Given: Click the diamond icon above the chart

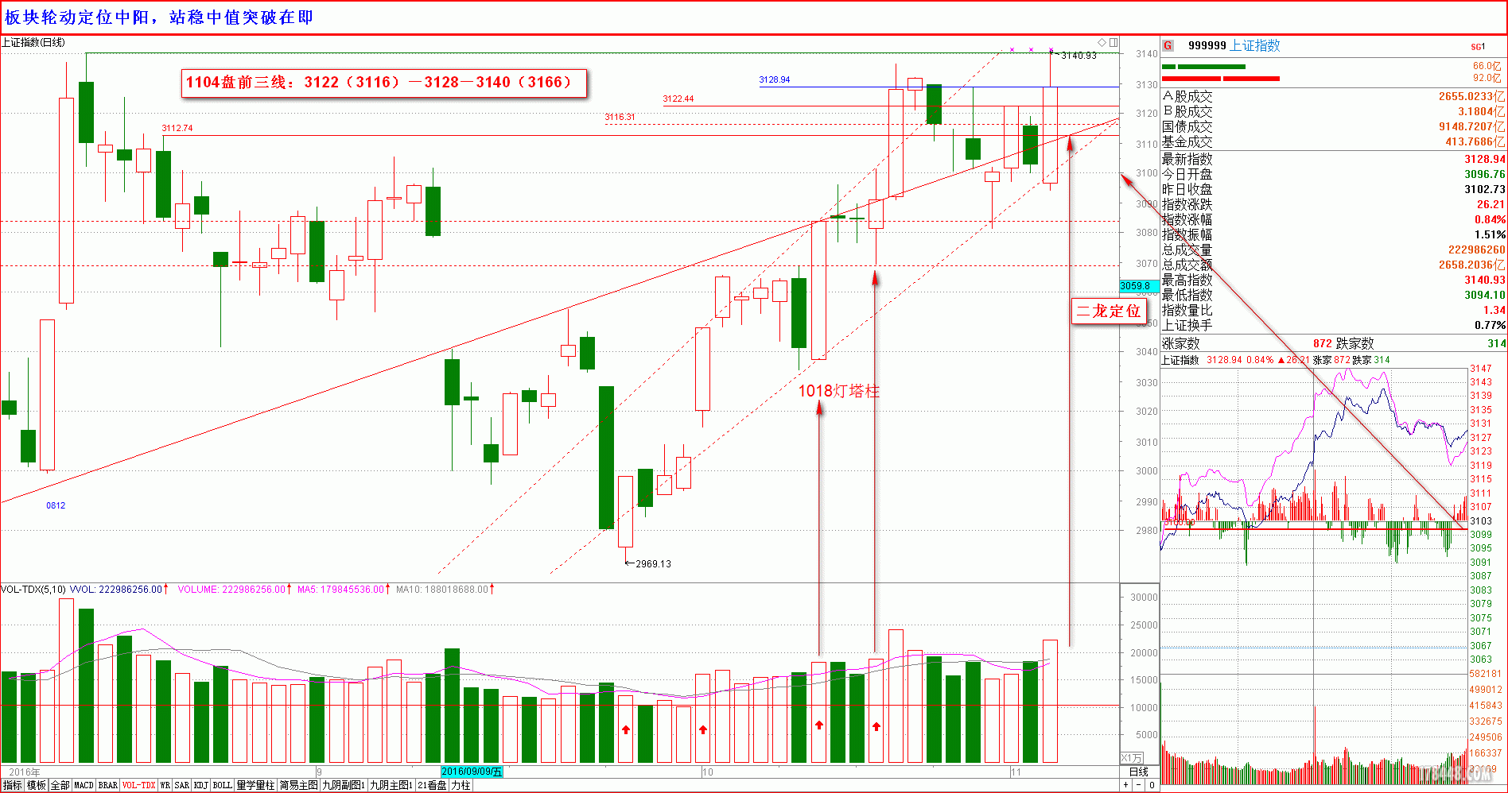Looking at the screenshot, I should tap(1102, 42).
